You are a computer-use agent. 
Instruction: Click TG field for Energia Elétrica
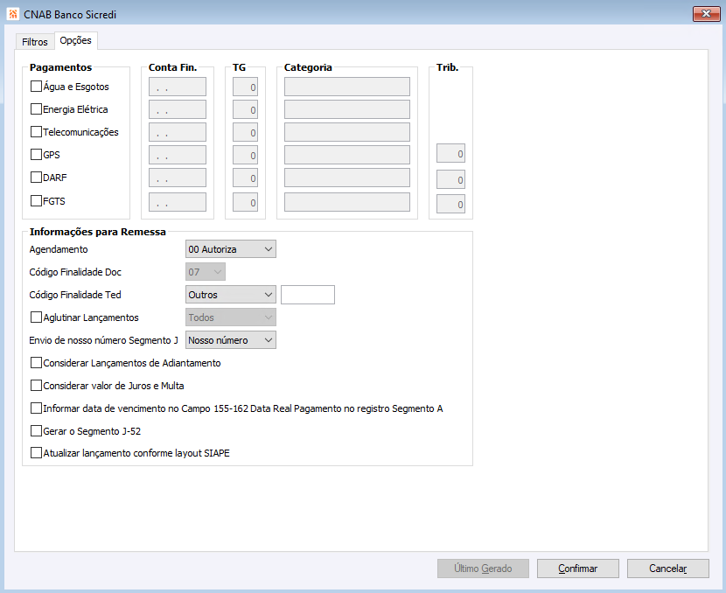pyautogui.click(x=245, y=109)
